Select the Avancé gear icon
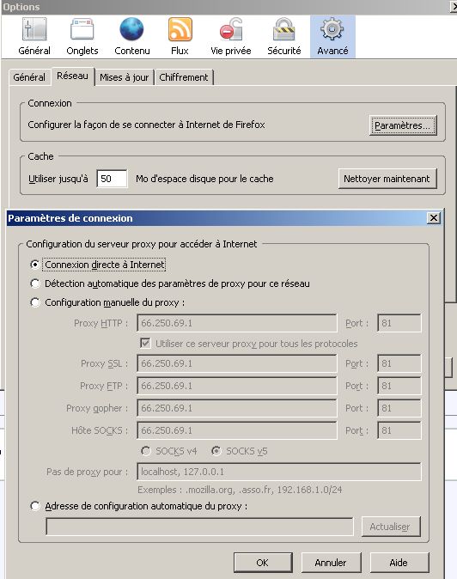Viewport: 457px width, 579px height. pyautogui.click(x=332, y=29)
